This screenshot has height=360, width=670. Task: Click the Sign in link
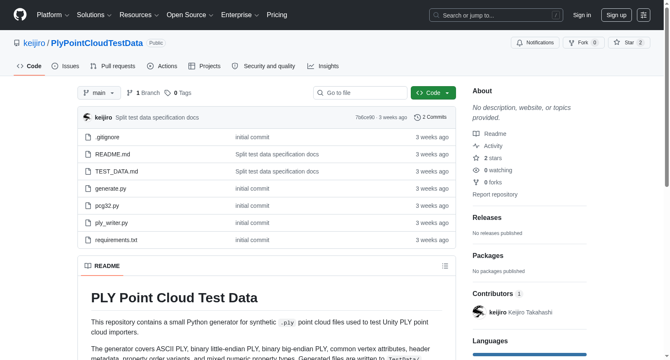tap(582, 15)
